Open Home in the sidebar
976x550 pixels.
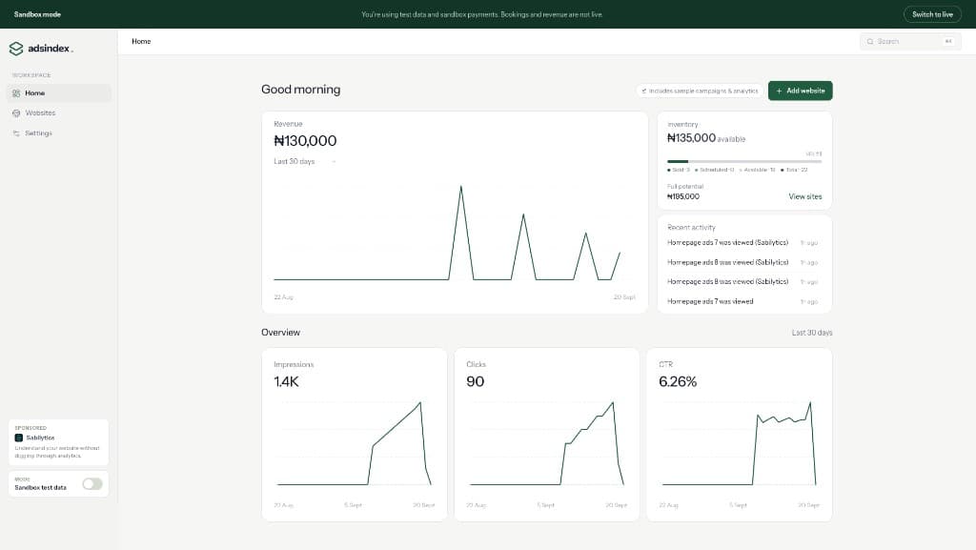tap(59, 93)
